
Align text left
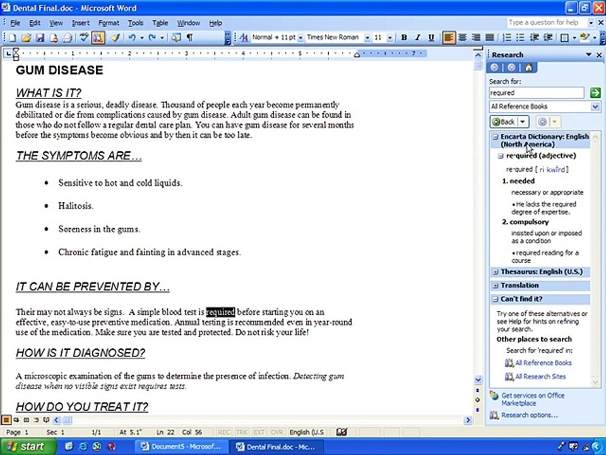tap(449, 37)
